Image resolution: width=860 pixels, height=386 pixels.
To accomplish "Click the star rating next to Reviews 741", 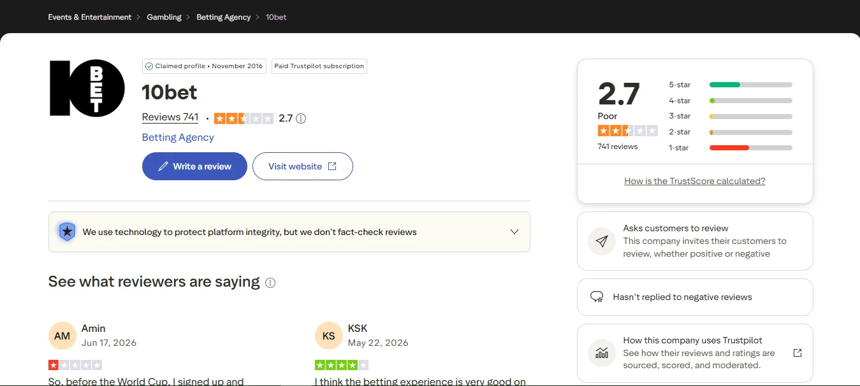I will (244, 118).
